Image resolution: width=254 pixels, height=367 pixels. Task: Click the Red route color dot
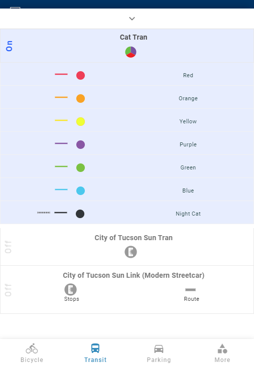(x=81, y=75)
